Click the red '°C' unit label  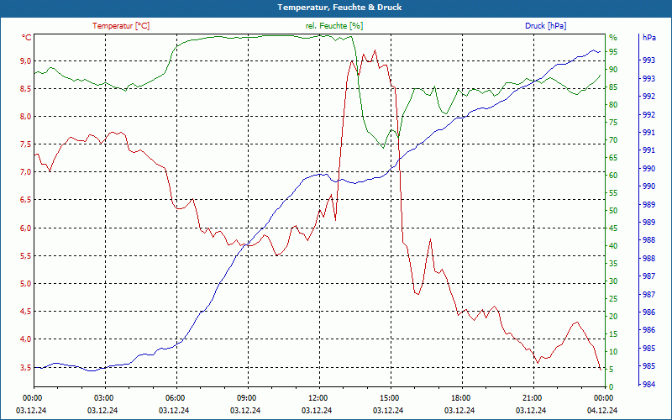coord(27,38)
